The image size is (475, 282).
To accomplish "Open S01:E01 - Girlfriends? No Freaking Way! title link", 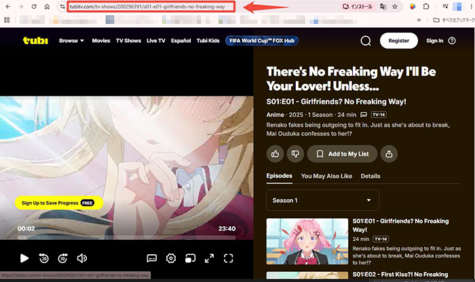I will click(x=400, y=226).
